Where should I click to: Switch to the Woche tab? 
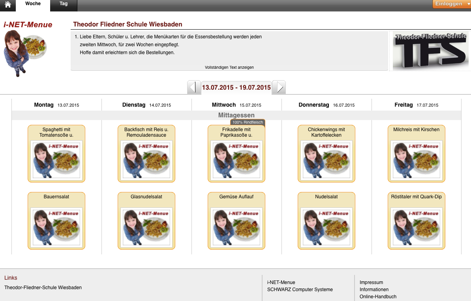(x=33, y=4)
